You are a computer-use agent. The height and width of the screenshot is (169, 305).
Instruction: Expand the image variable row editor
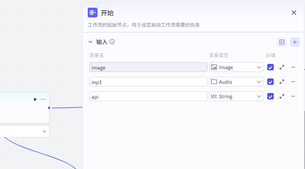tap(282, 67)
